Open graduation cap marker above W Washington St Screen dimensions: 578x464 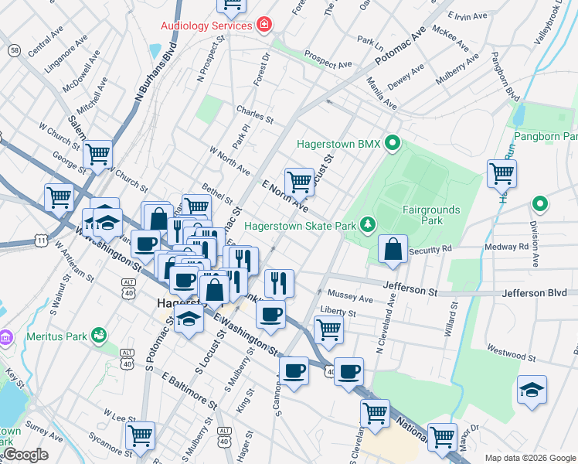pos(107,223)
